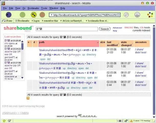Click page scrollbar down arrow
This screenshot has height=123, width=156.
[x=154, y=117]
